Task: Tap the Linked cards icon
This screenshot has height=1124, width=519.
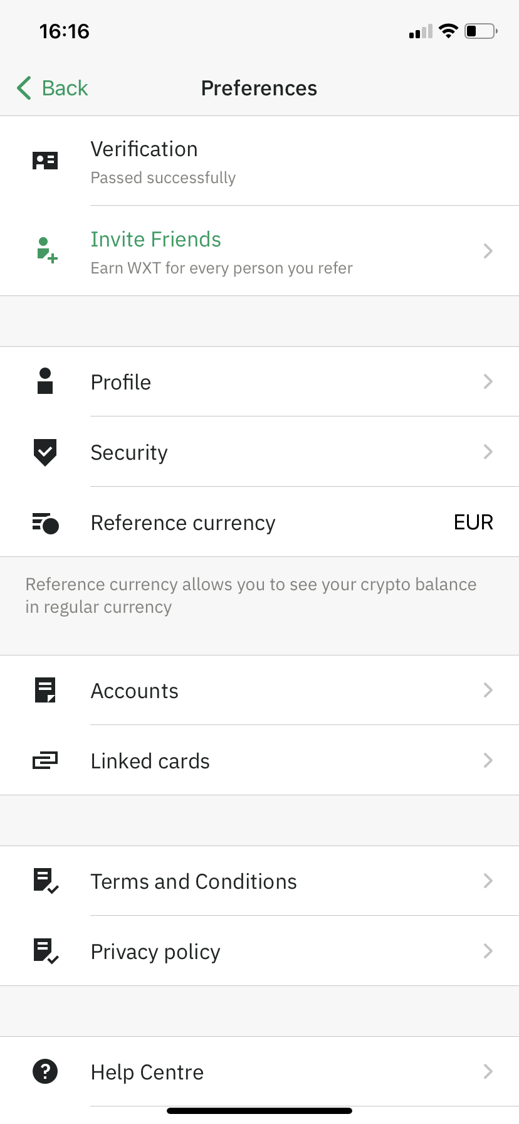Action: pyautogui.click(x=45, y=761)
